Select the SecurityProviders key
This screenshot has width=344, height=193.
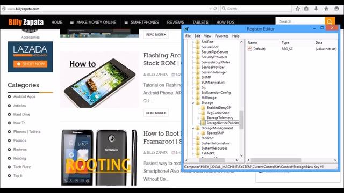click(214, 57)
